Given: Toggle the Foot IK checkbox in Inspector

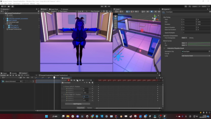Looking at the screenshot, I should pyautogui.click(x=182, y=54).
